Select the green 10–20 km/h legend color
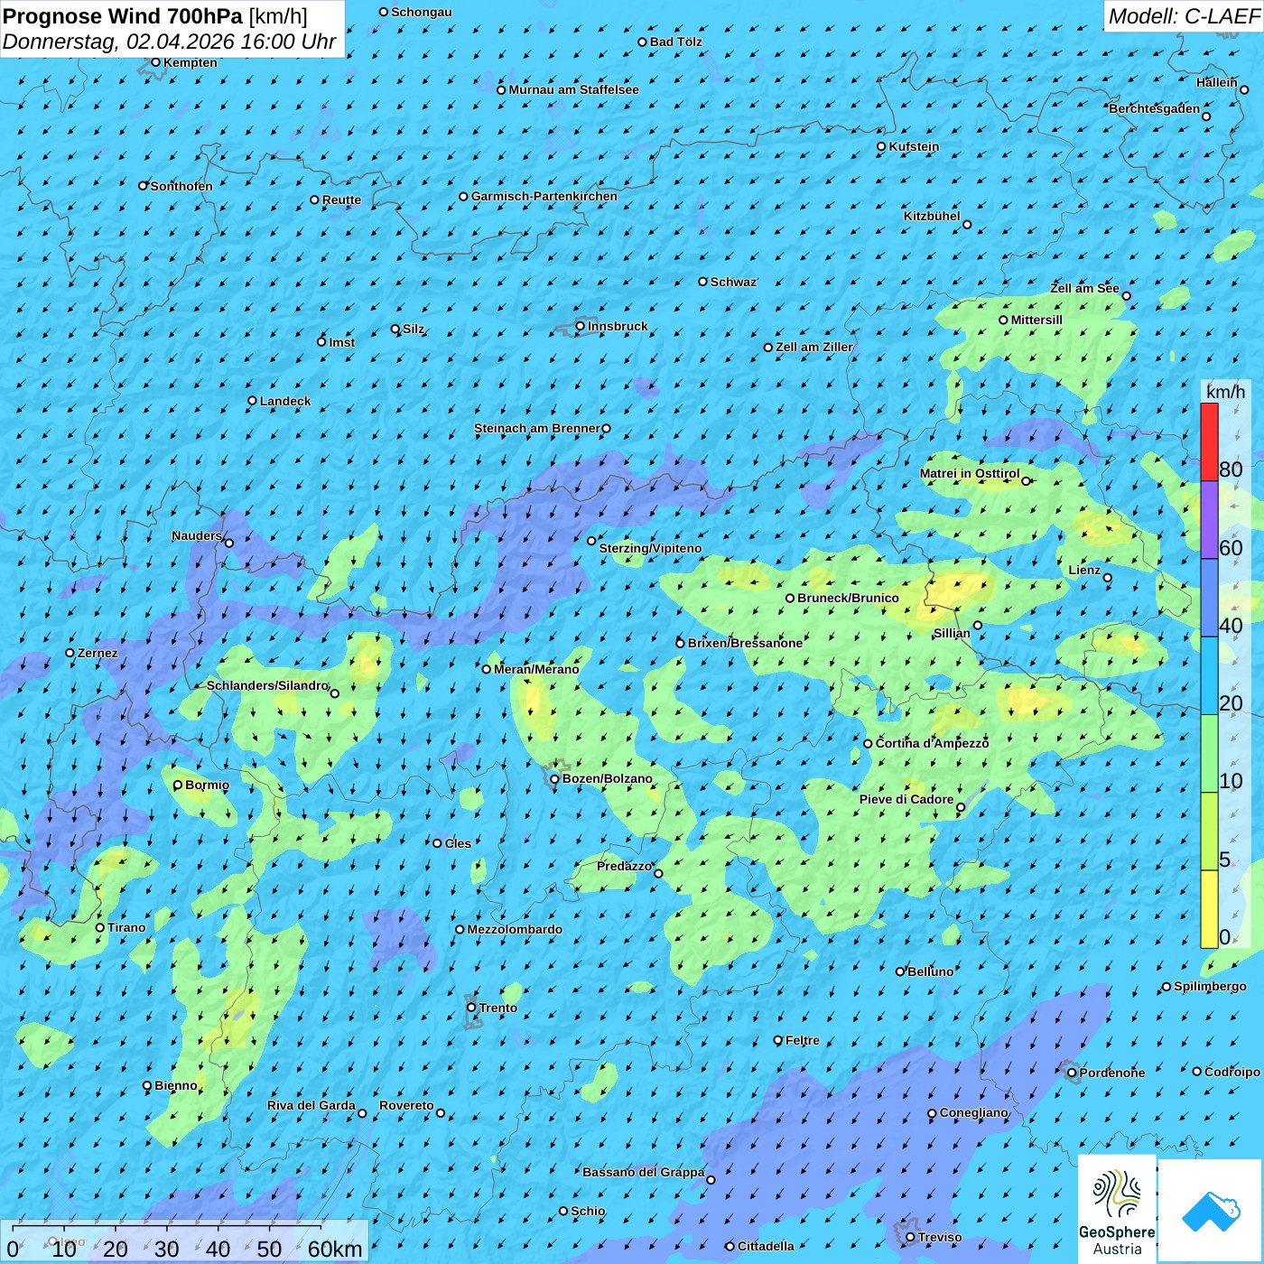 [1209, 754]
